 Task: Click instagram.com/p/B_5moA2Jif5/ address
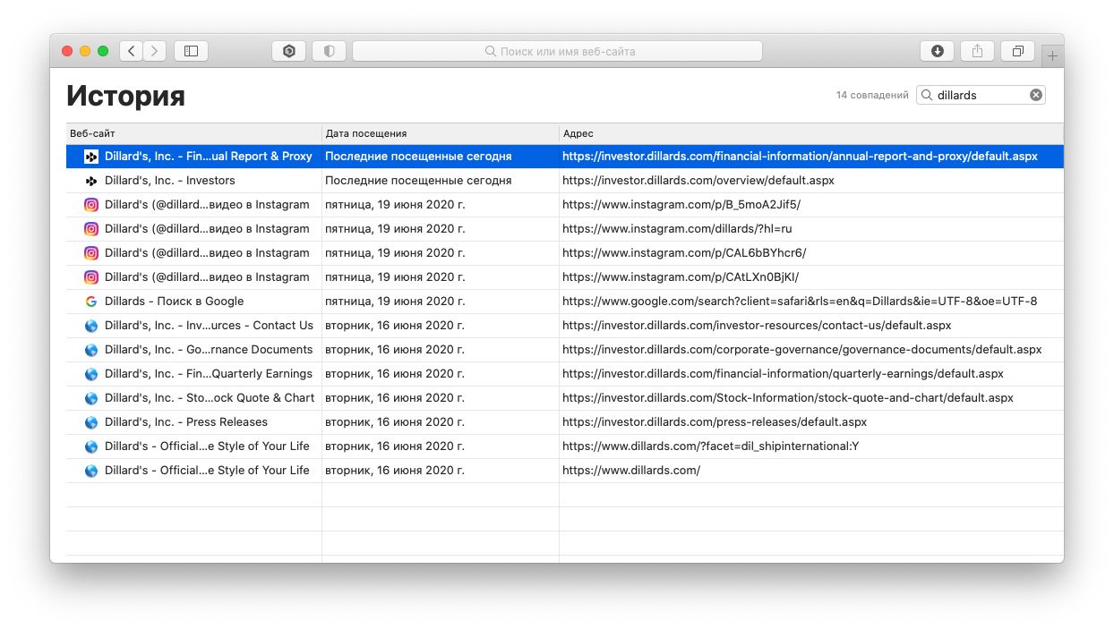(x=681, y=205)
